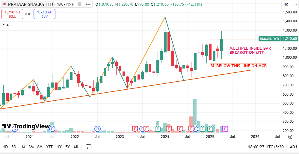The height and width of the screenshot is (154, 299).
Task: Click the O1,079.85 open value in the header
Action: (105, 4)
